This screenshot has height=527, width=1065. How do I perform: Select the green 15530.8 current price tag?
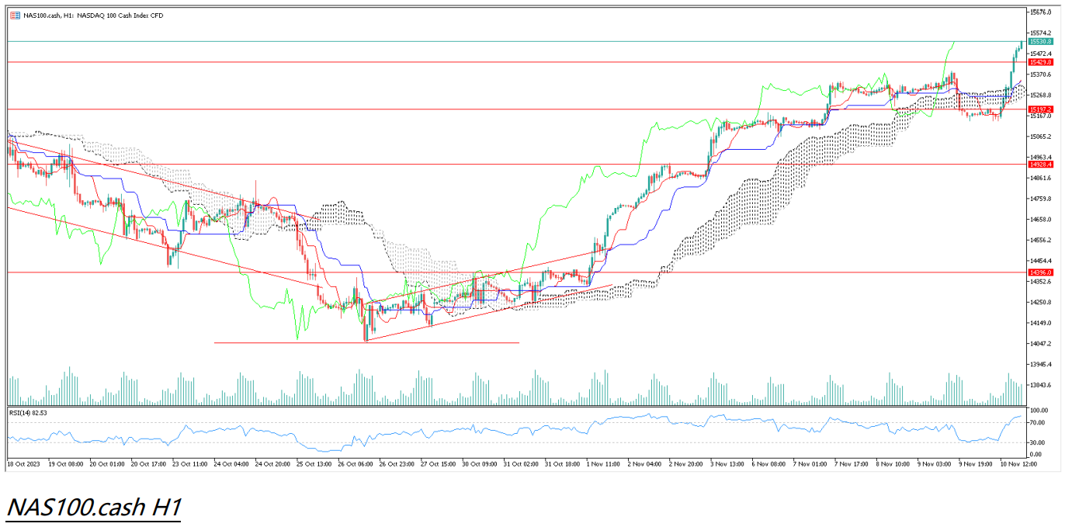(1039, 41)
